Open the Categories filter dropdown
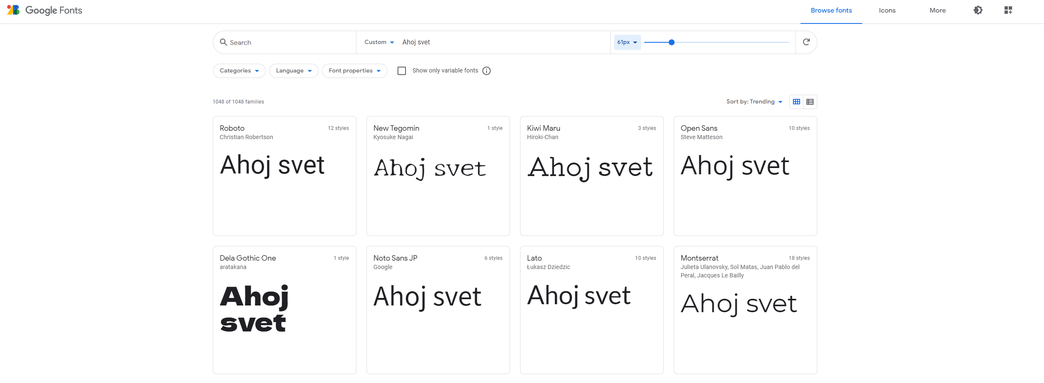 (x=239, y=71)
